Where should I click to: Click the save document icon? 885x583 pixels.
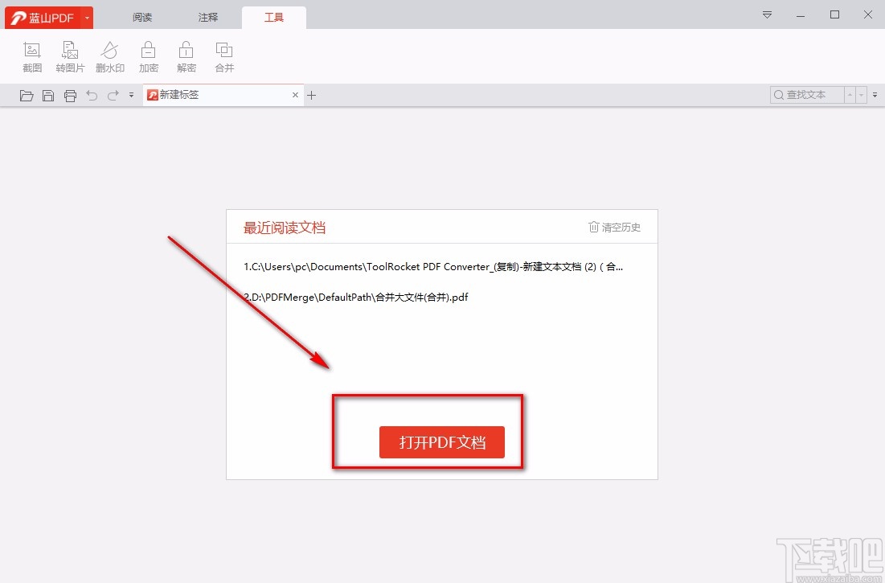point(48,95)
